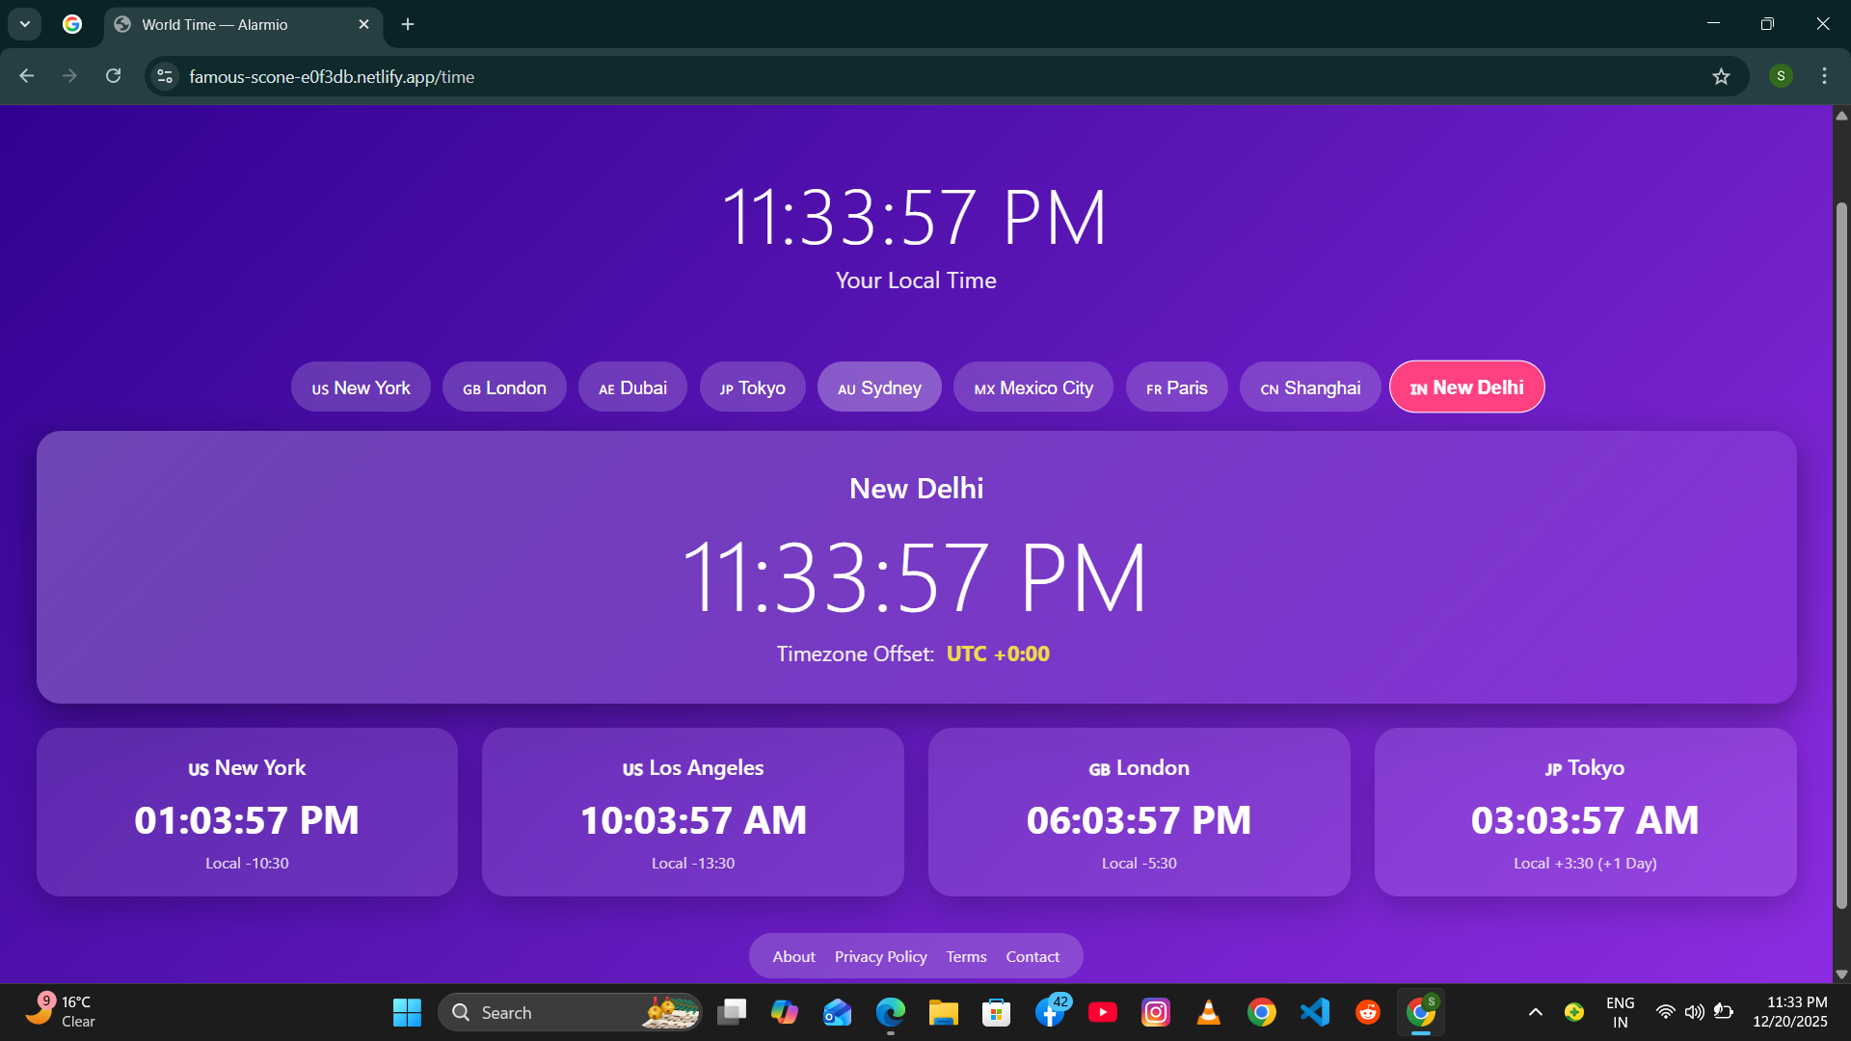The image size is (1851, 1041).
Task: Open YouTube from the taskbar
Action: pyautogui.click(x=1103, y=1012)
